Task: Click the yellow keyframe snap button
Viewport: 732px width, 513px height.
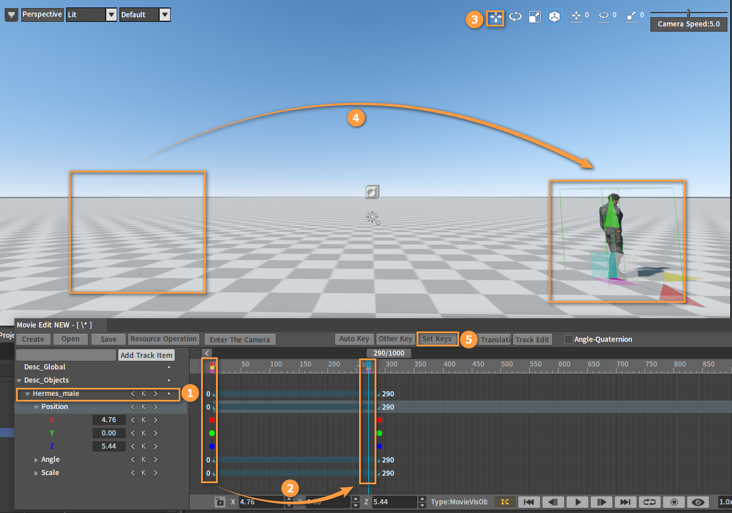Action: click(x=505, y=502)
